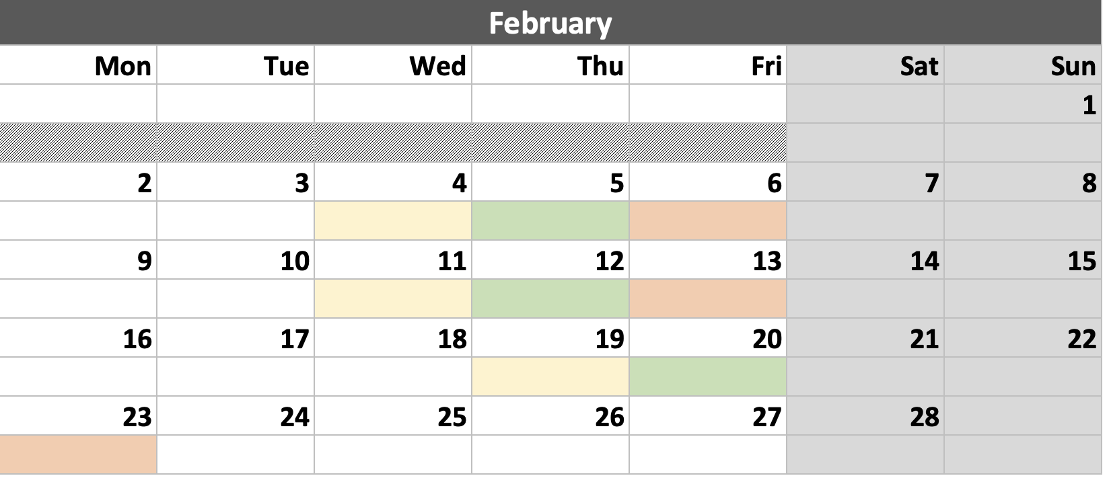Click the Sunday 15 date cell
This screenshot has height=480, width=1109.
[1023, 260]
